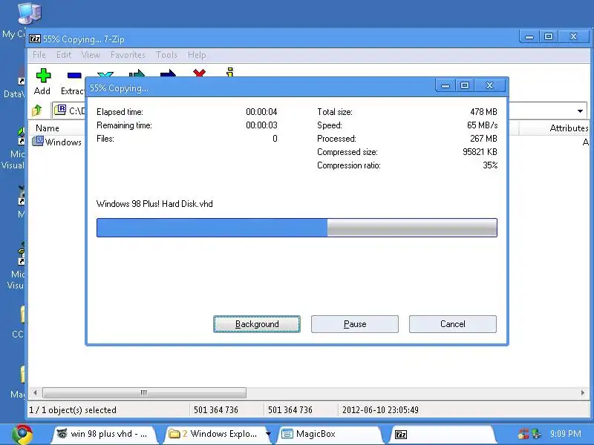Switch to win 98 plus vhd taskbar window
The height and width of the screenshot is (445, 594).
point(104,434)
